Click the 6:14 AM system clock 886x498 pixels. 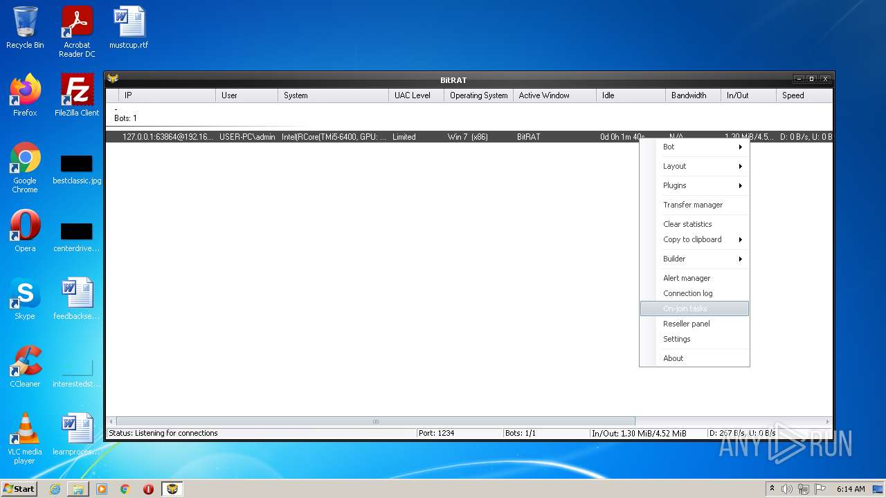point(851,489)
